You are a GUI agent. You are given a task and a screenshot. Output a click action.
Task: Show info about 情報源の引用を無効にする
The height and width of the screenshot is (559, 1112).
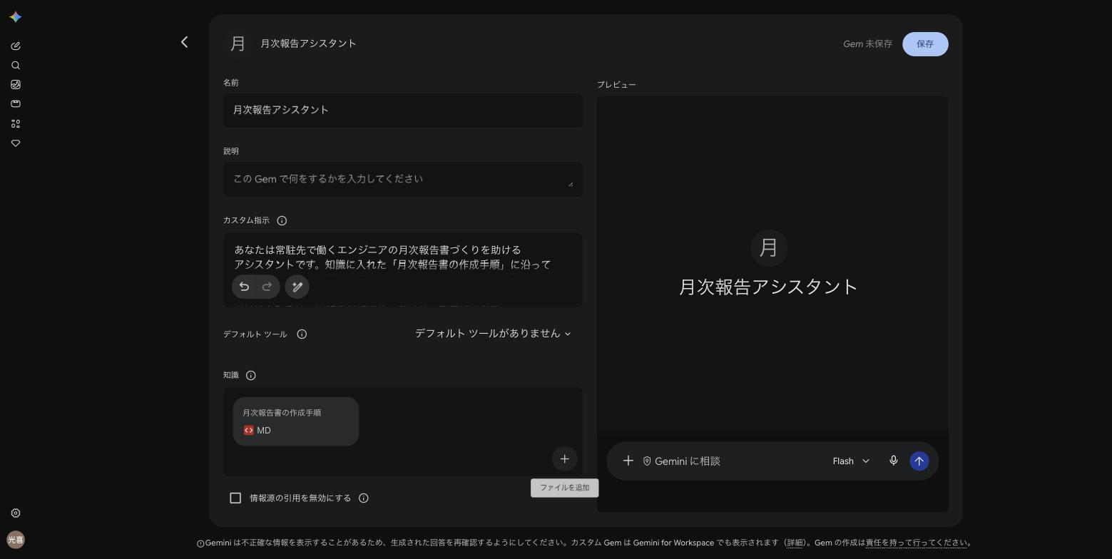[x=364, y=498]
